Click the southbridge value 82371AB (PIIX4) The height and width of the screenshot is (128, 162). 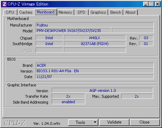coord(95,44)
